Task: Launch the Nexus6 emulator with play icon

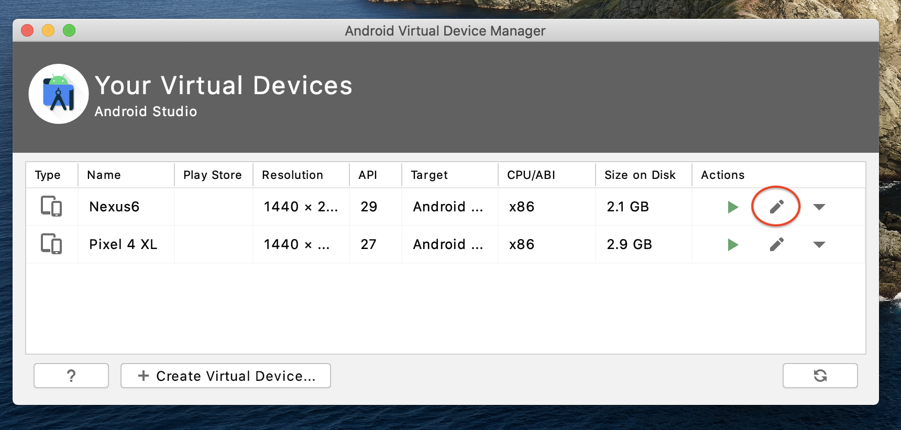Action: [x=733, y=207]
